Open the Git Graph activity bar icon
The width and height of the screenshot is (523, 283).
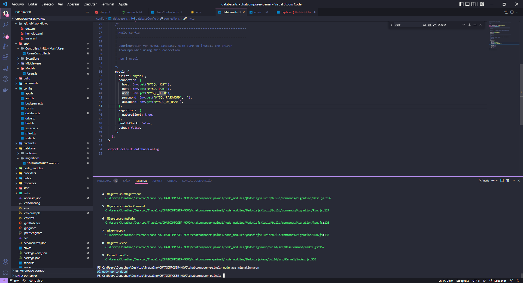[5, 79]
